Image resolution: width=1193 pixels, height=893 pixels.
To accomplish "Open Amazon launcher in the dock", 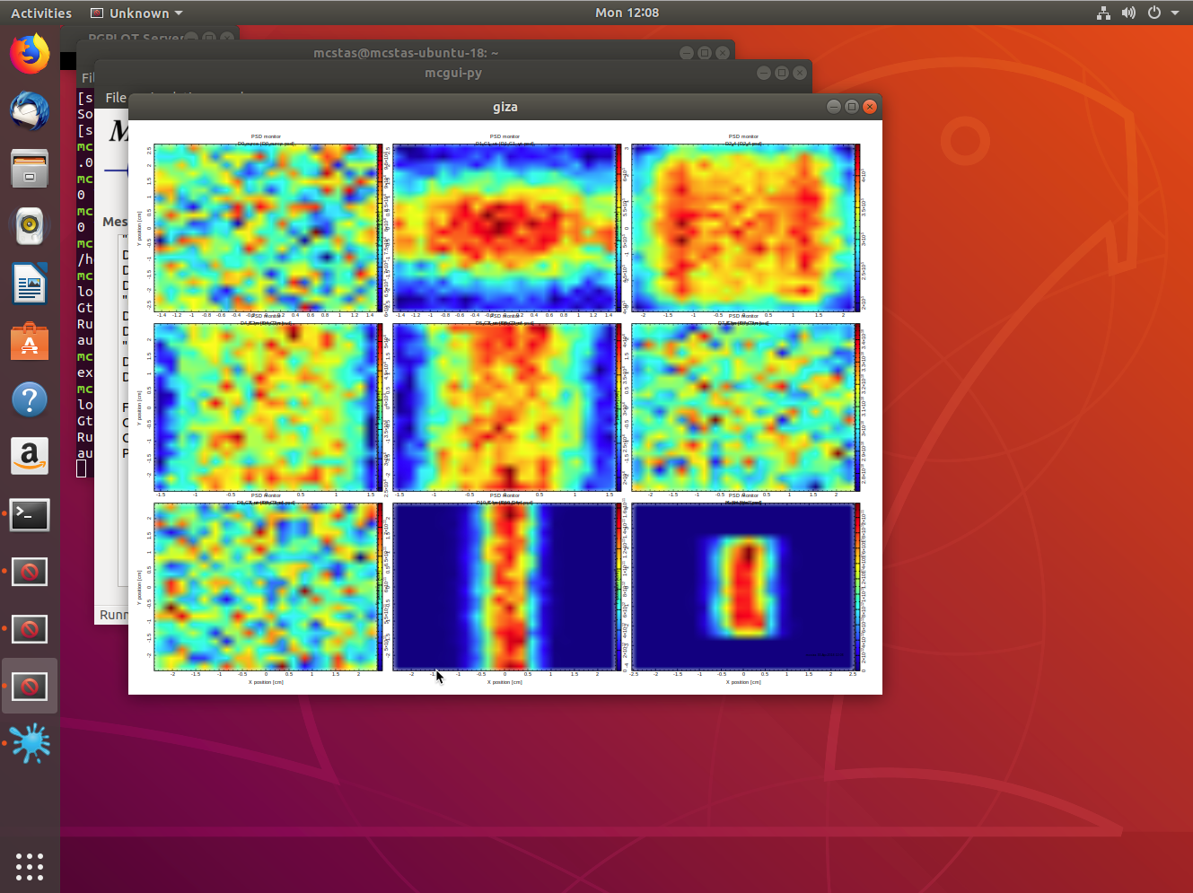I will point(30,457).
